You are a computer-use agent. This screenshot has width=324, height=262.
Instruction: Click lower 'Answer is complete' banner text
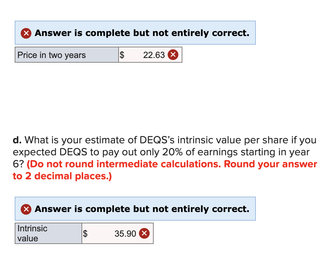coord(142,209)
